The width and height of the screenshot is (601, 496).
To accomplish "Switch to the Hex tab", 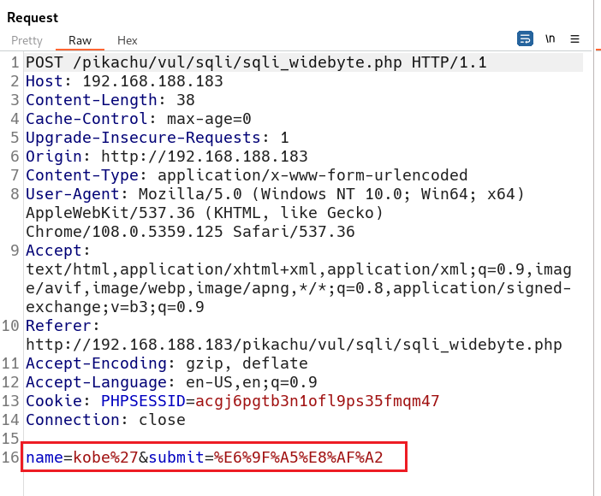I will pos(128,40).
